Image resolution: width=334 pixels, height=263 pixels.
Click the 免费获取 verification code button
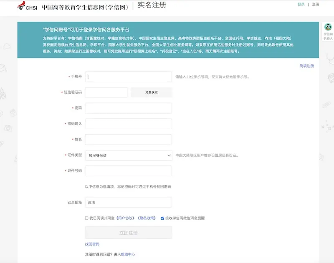[152, 92]
